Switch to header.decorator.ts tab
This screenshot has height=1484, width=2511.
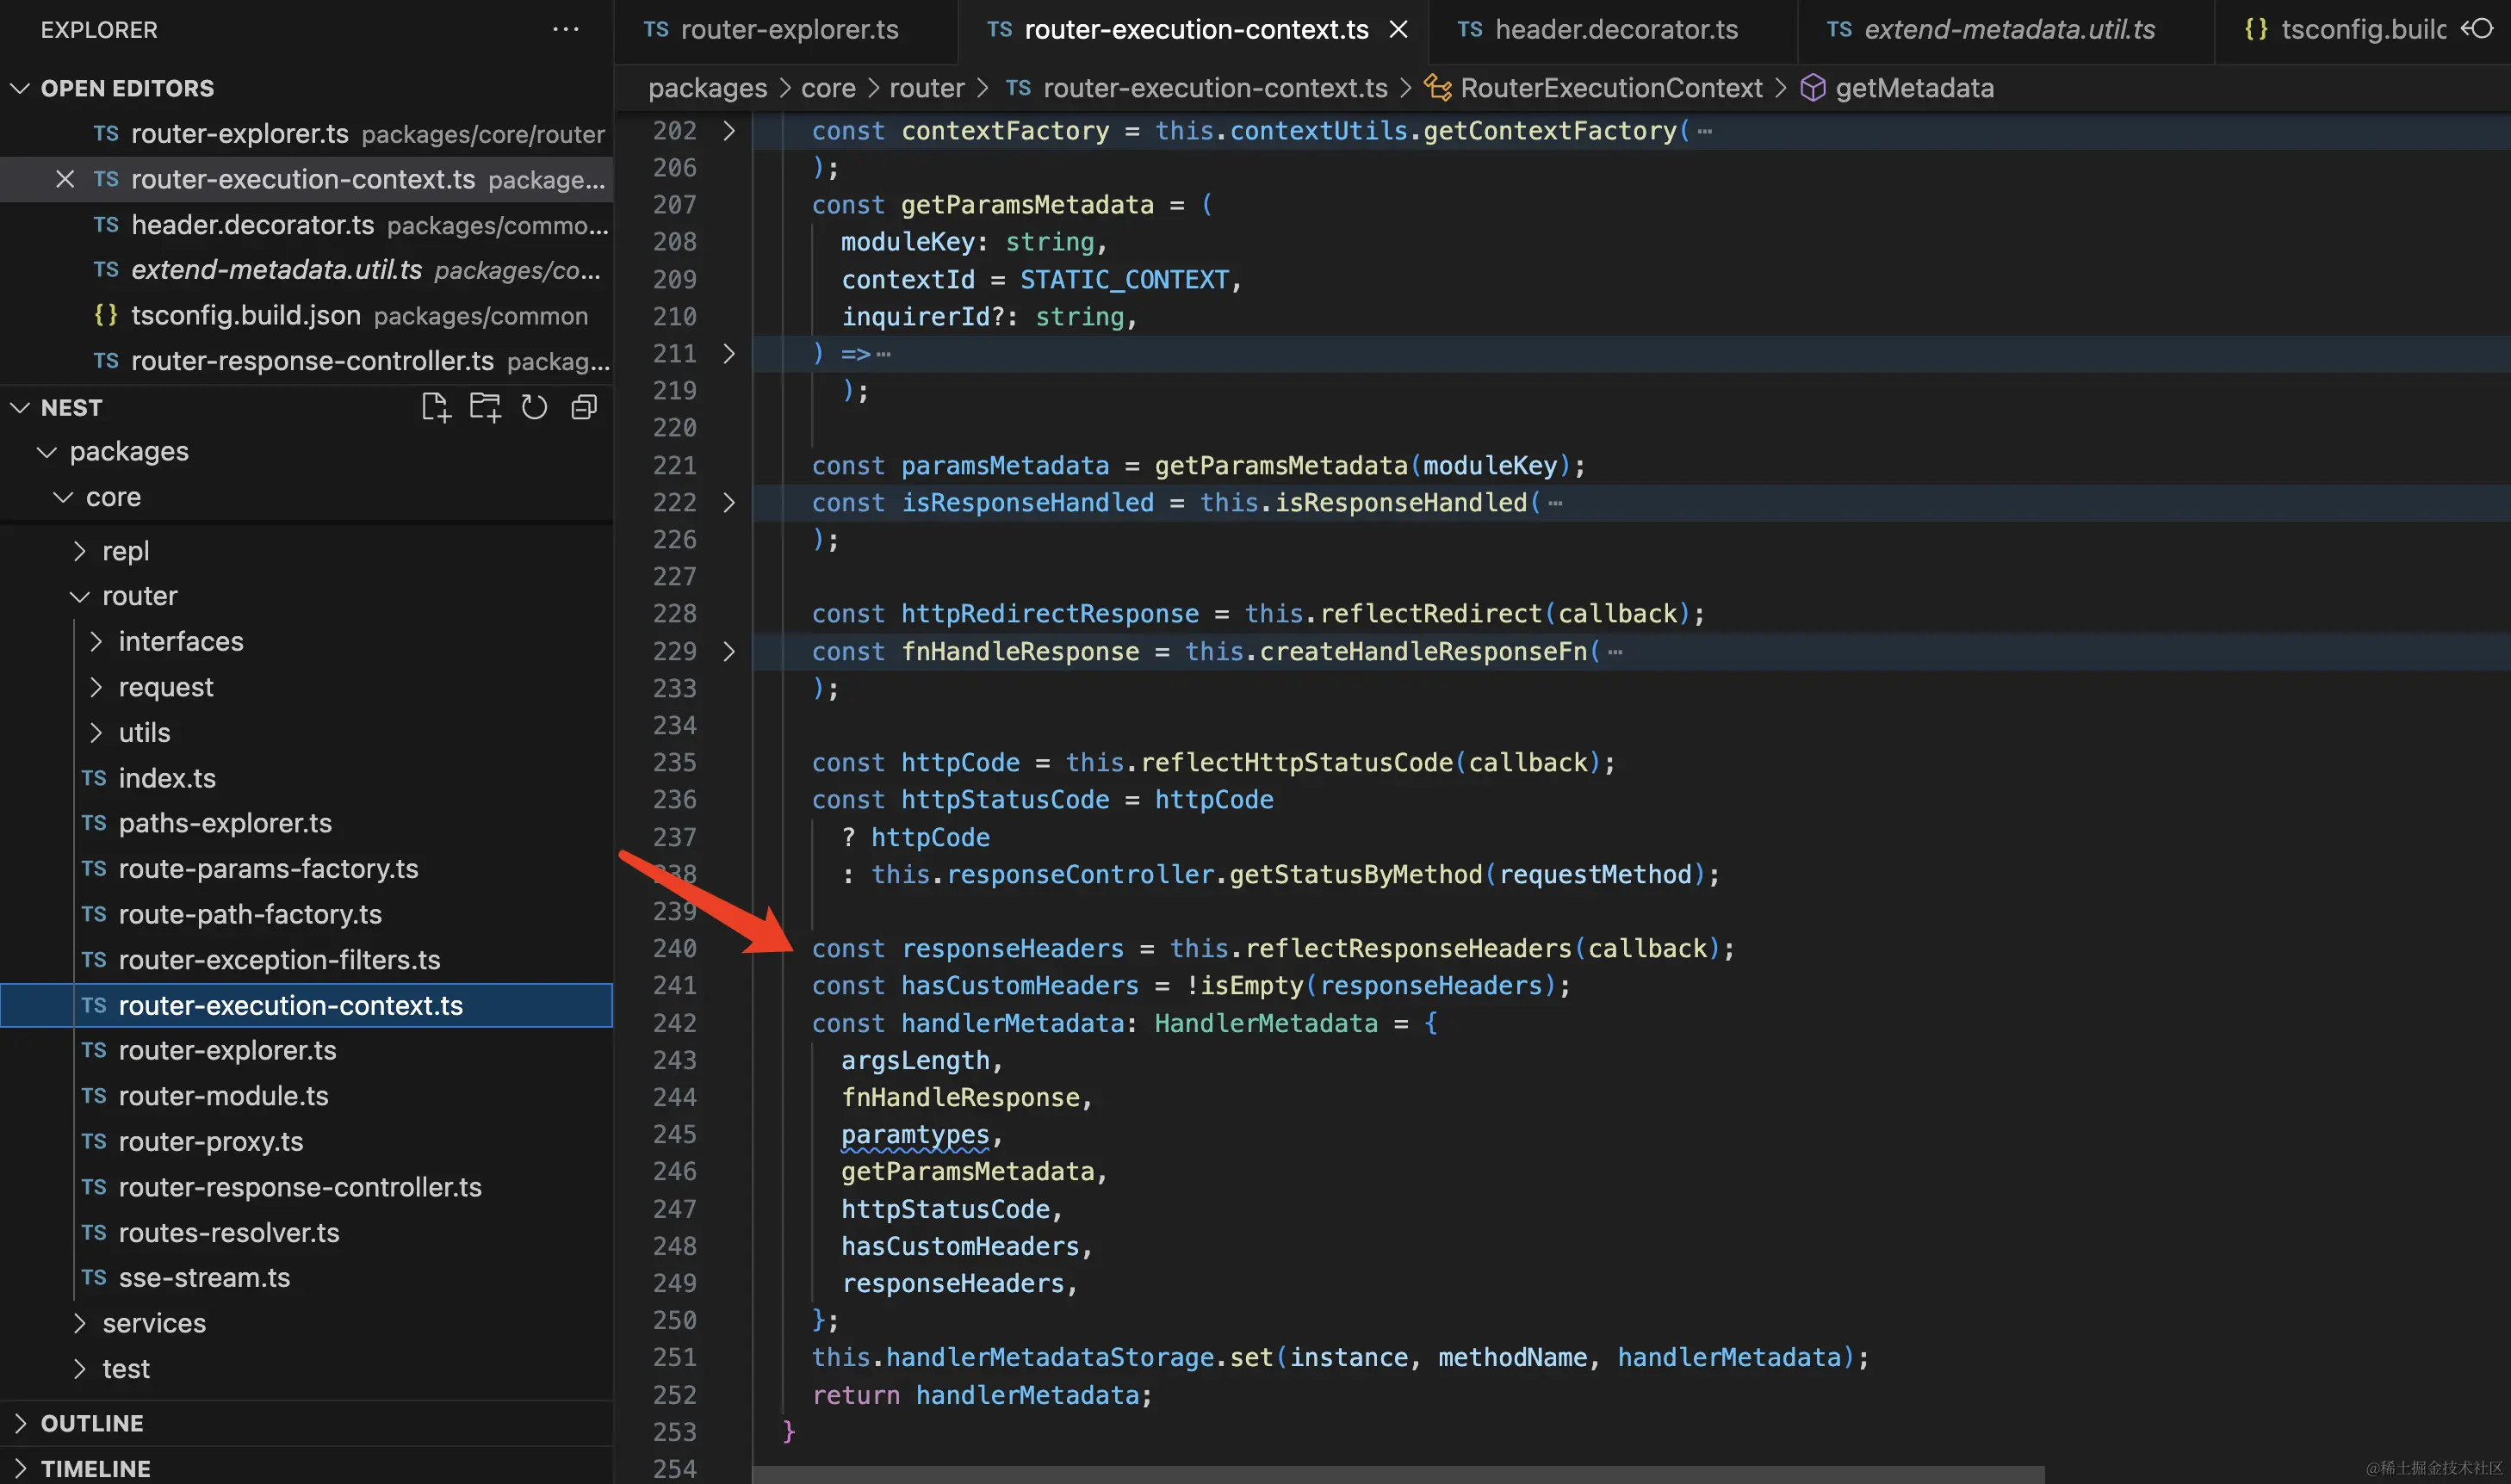click(1615, 29)
